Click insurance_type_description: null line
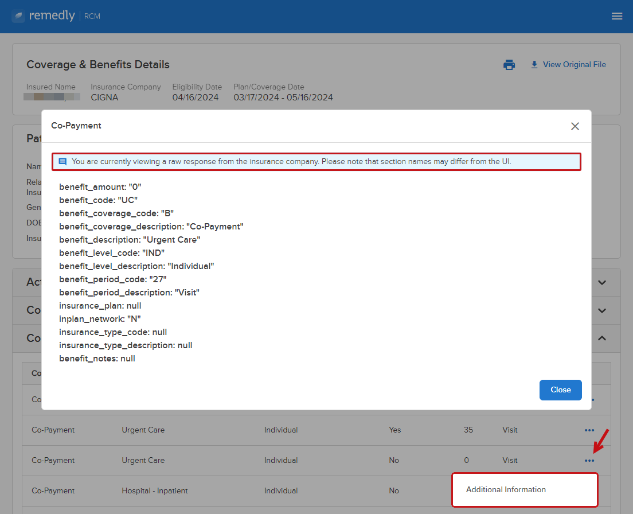Viewport: 633px width, 514px height. (126, 345)
